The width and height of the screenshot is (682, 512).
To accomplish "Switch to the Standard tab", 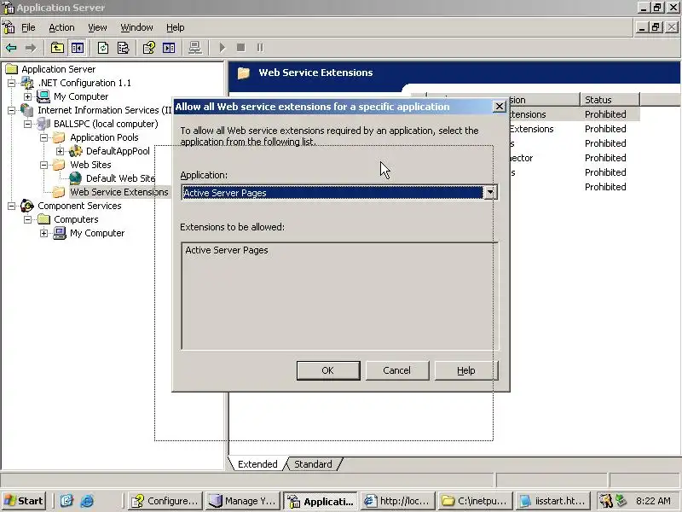I will (x=313, y=464).
